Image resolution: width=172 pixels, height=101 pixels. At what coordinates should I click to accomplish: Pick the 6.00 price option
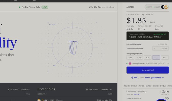point(156,58)
